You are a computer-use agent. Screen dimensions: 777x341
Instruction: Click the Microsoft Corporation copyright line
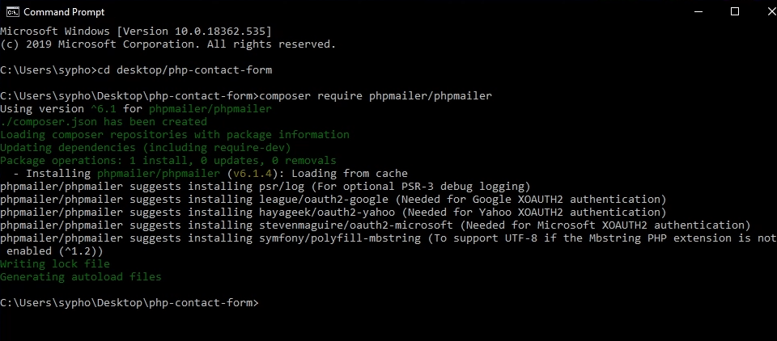coord(168,44)
